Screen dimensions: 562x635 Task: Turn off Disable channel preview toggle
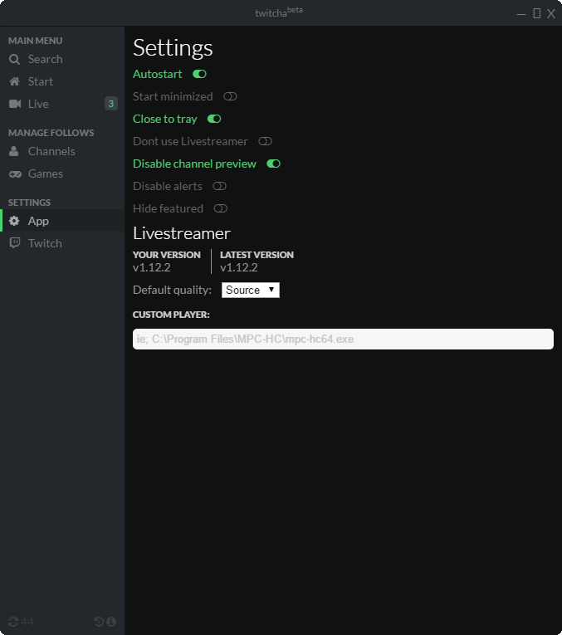click(274, 164)
